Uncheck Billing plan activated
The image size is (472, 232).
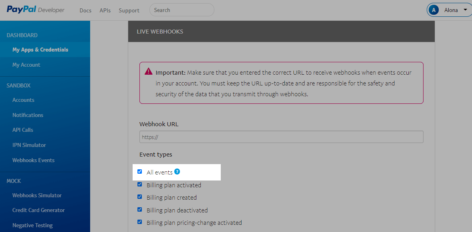point(140,184)
